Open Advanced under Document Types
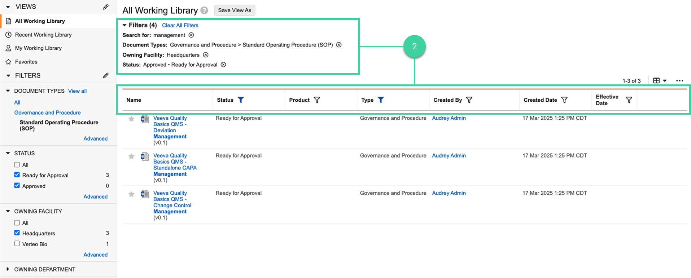691x278 pixels. [95, 138]
